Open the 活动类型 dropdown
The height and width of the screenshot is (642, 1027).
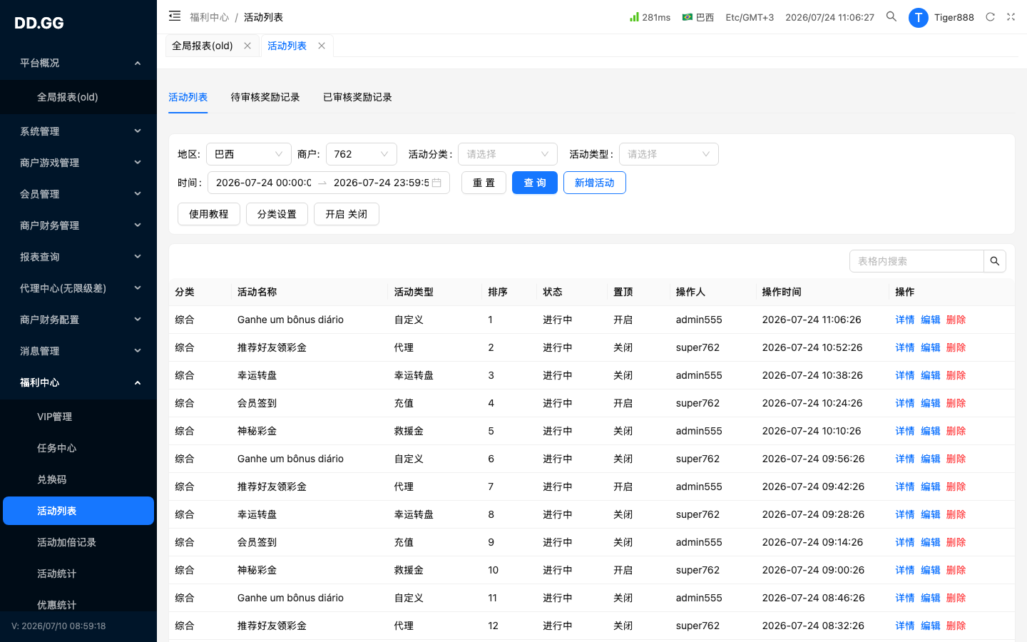669,154
